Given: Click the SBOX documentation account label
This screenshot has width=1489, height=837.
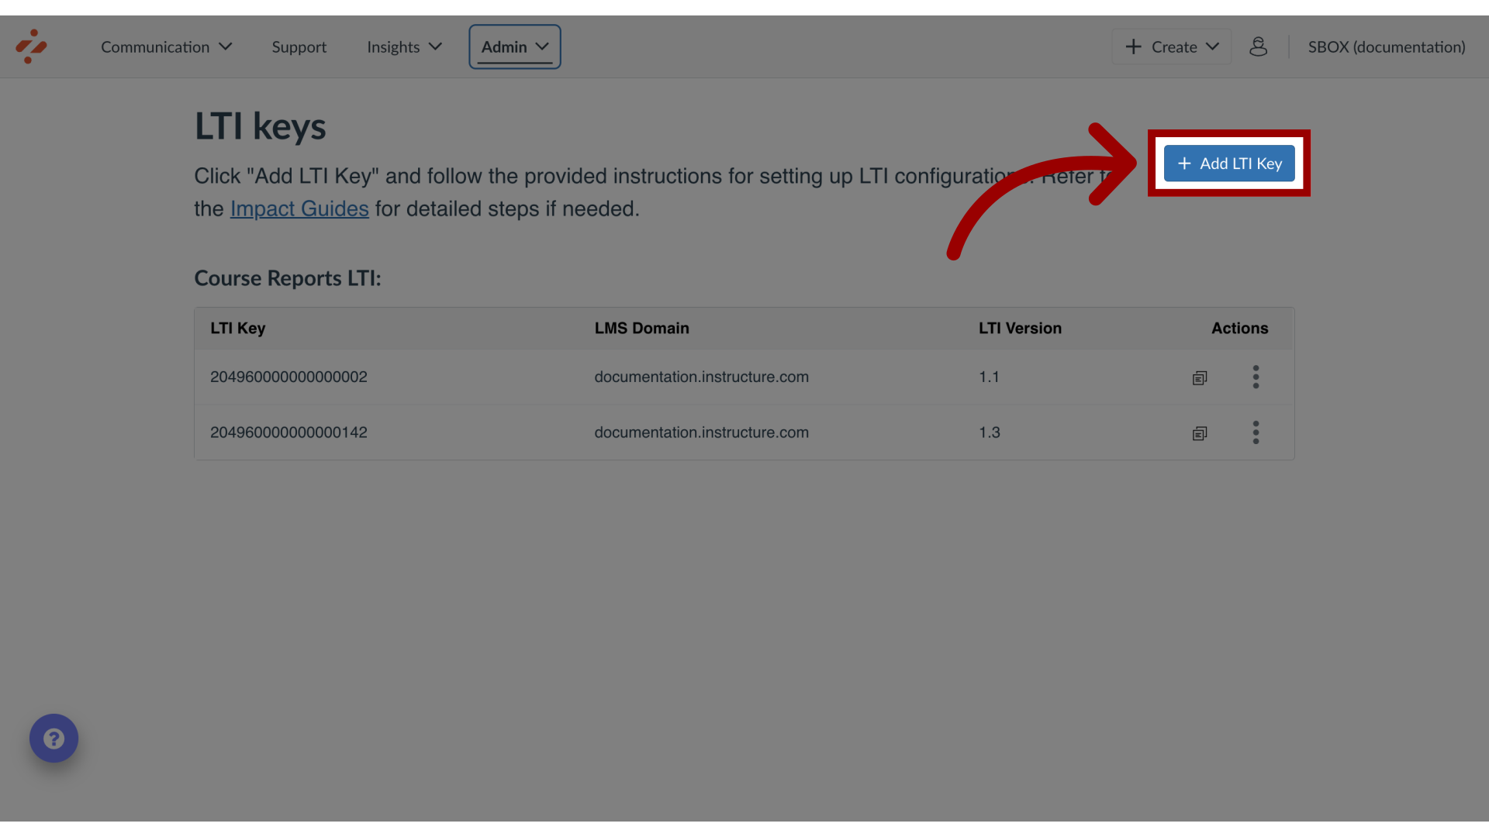Looking at the screenshot, I should pos(1386,46).
